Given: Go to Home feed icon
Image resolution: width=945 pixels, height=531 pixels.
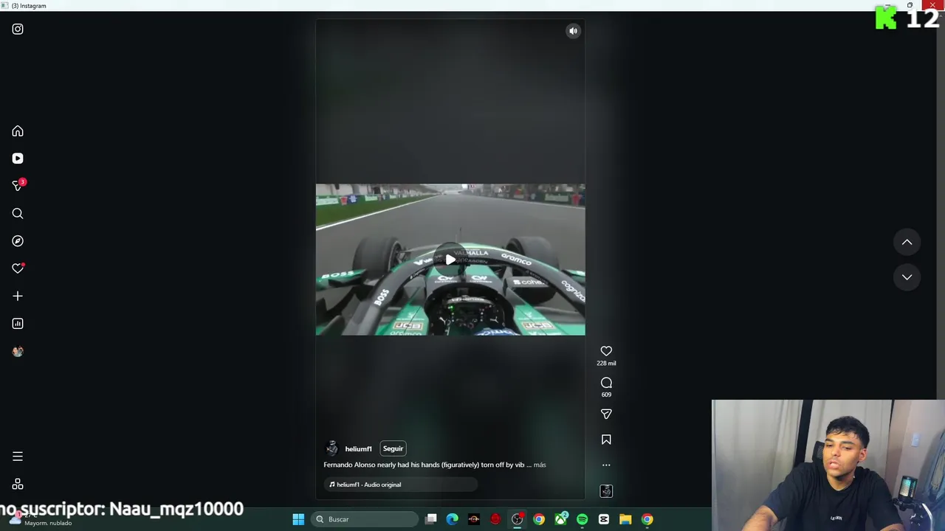Looking at the screenshot, I should tap(18, 131).
